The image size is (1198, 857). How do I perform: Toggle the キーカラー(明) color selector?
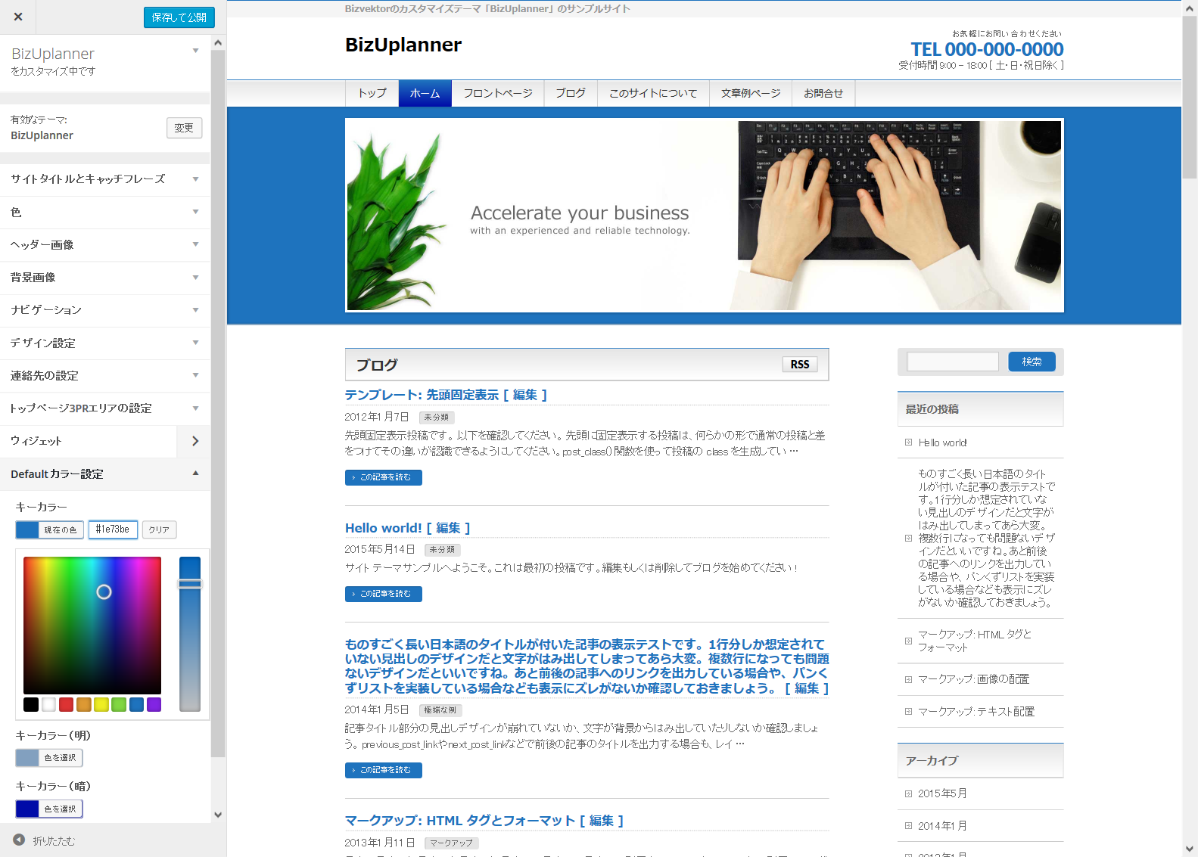[49, 758]
